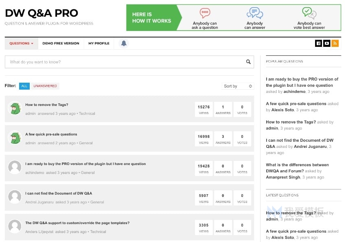Image resolution: width=346 pixels, height=242 pixels.
Task: Click admin avatar on 'How to remove the Tags?' row
Action: [x=15, y=108]
